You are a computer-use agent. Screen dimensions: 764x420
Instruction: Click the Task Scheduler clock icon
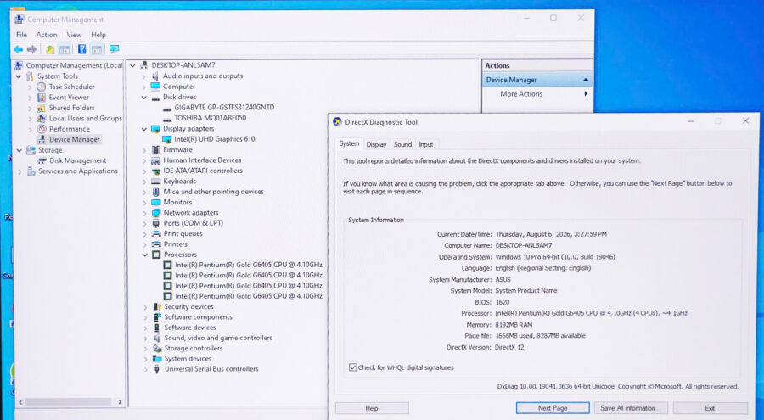pyautogui.click(x=42, y=87)
